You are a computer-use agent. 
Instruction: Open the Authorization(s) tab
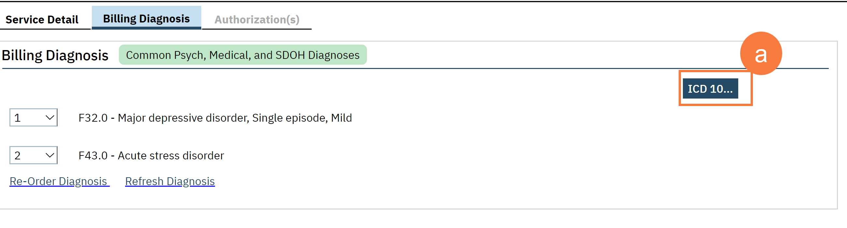(x=257, y=20)
